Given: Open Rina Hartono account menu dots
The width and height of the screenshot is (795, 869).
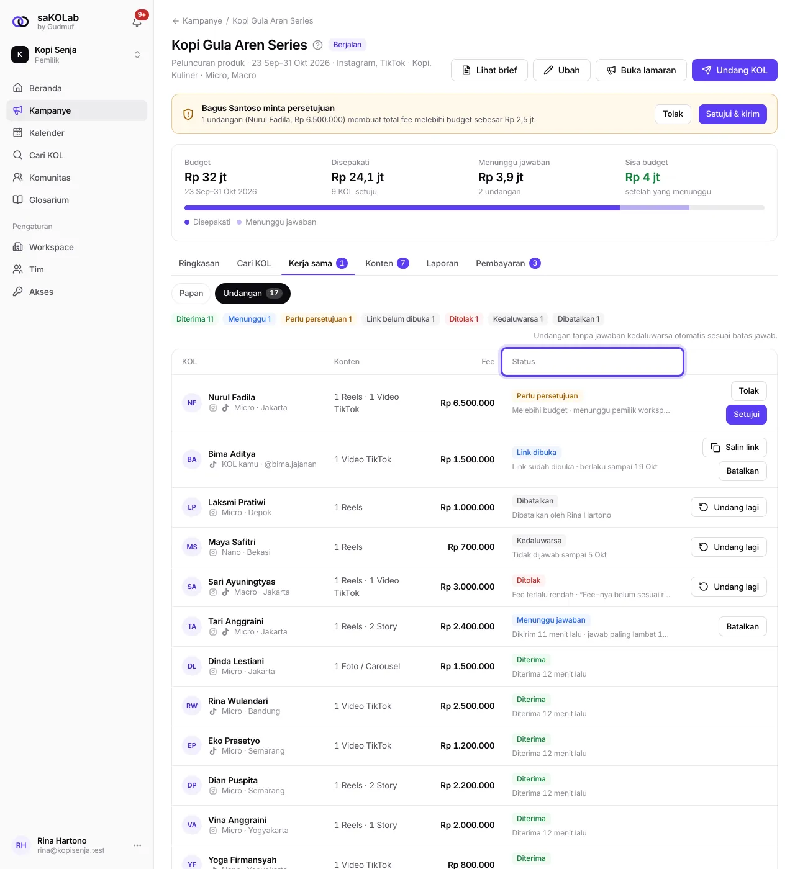Looking at the screenshot, I should pos(137,845).
